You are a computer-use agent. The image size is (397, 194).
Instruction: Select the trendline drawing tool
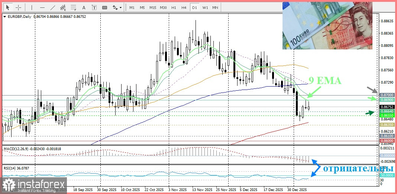click(x=52, y=7)
